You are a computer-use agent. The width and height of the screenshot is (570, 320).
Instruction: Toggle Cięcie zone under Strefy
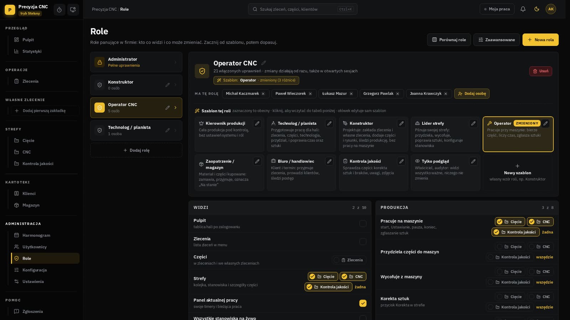[x=323, y=277]
